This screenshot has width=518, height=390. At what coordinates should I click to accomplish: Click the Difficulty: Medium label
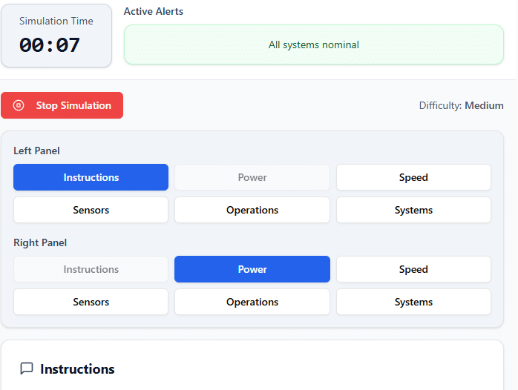(x=461, y=105)
